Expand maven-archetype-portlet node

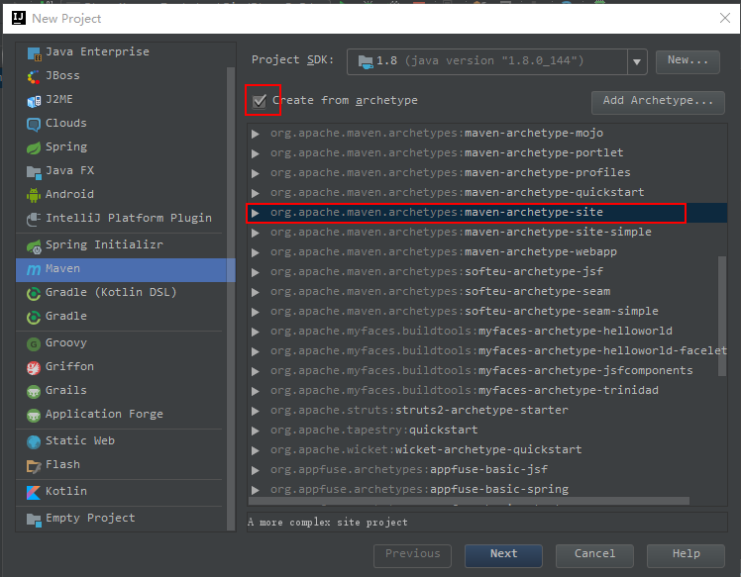coord(256,153)
